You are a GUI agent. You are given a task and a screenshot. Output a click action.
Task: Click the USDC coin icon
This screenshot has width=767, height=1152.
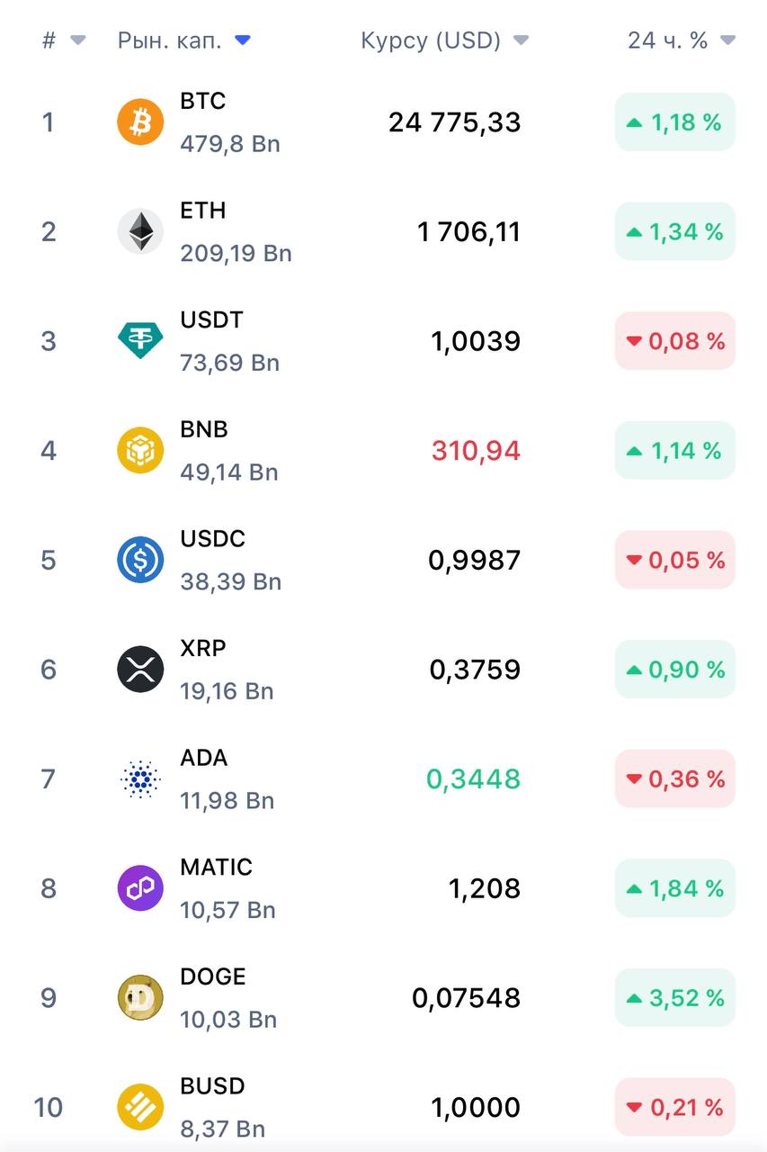pyautogui.click(x=140, y=560)
